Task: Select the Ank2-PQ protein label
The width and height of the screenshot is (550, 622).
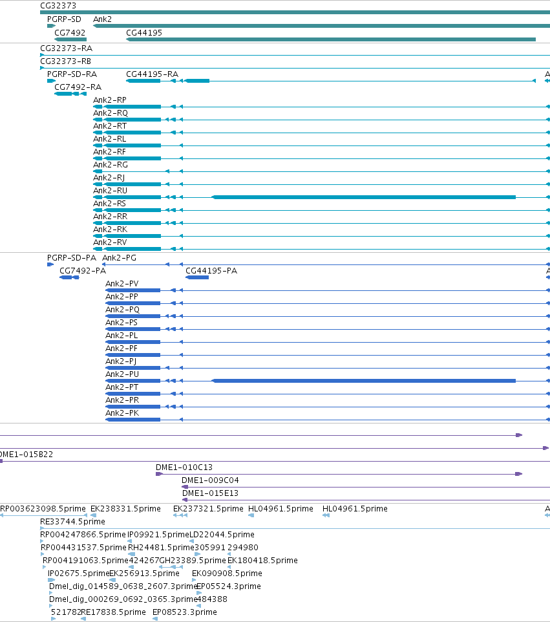Action: (123, 310)
